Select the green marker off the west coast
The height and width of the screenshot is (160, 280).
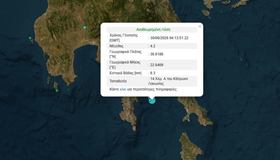tap(30, 38)
